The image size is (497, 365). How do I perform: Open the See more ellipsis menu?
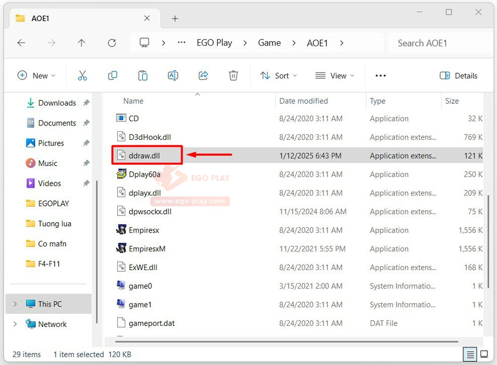click(x=380, y=76)
